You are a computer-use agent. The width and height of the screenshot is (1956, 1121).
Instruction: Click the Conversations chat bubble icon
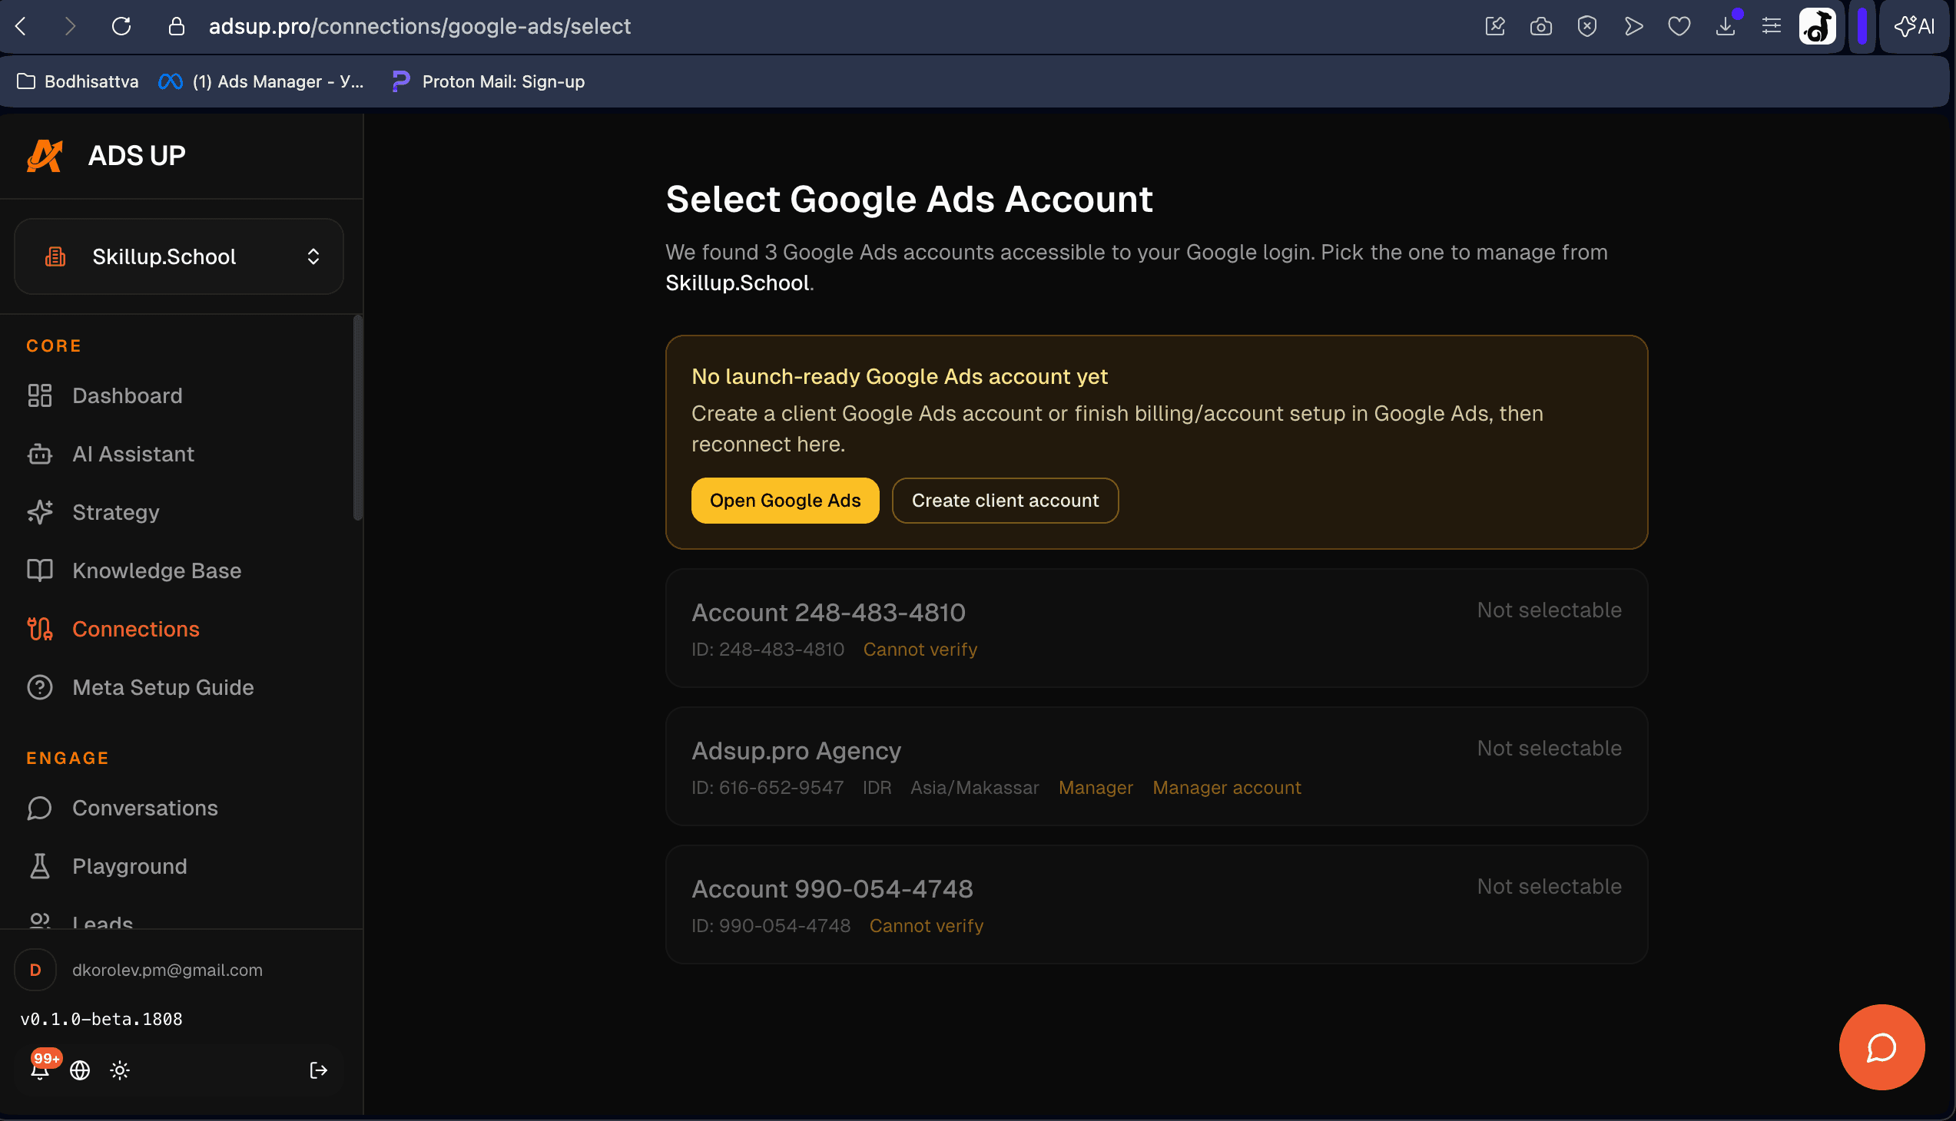point(40,809)
